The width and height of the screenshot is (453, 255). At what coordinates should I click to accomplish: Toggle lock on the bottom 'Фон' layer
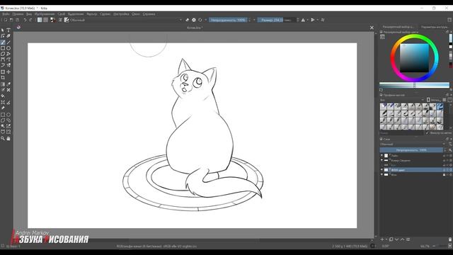tap(444, 175)
